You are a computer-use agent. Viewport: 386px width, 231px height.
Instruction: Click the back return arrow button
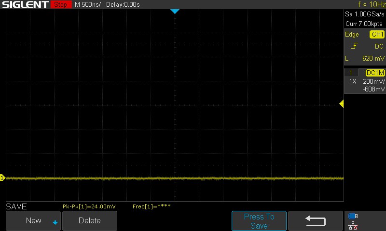pyautogui.click(x=315, y=220)
